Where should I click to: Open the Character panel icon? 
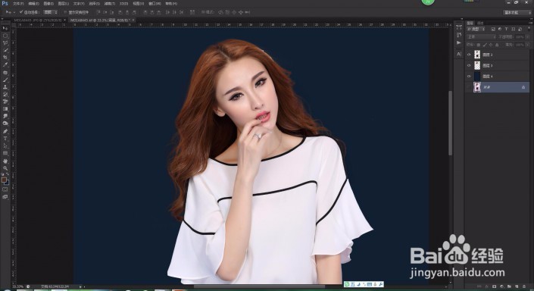pyautogui.click(x=459, y=54)
